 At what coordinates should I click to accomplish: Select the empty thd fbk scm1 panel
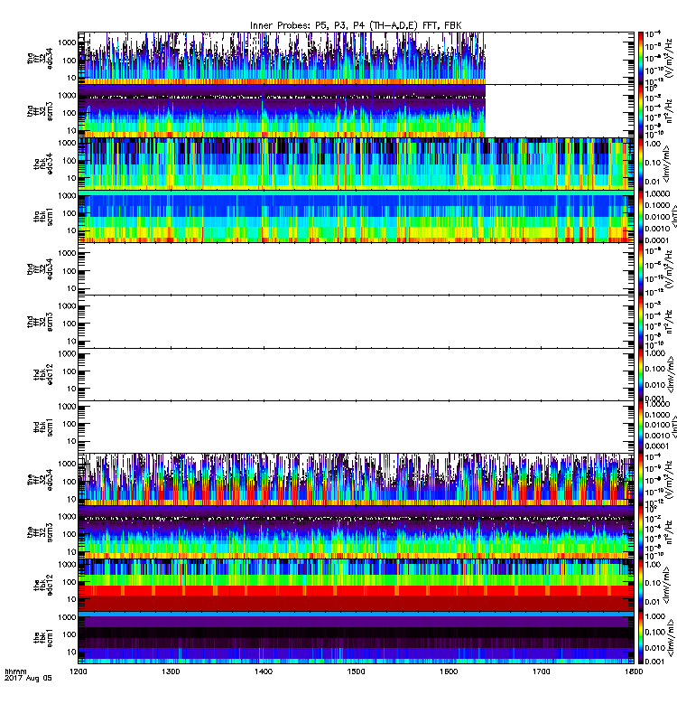point(356,427)
